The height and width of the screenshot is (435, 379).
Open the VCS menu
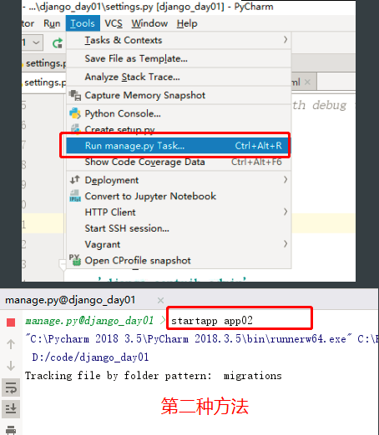pyautogui.click(x=114, y=23)
